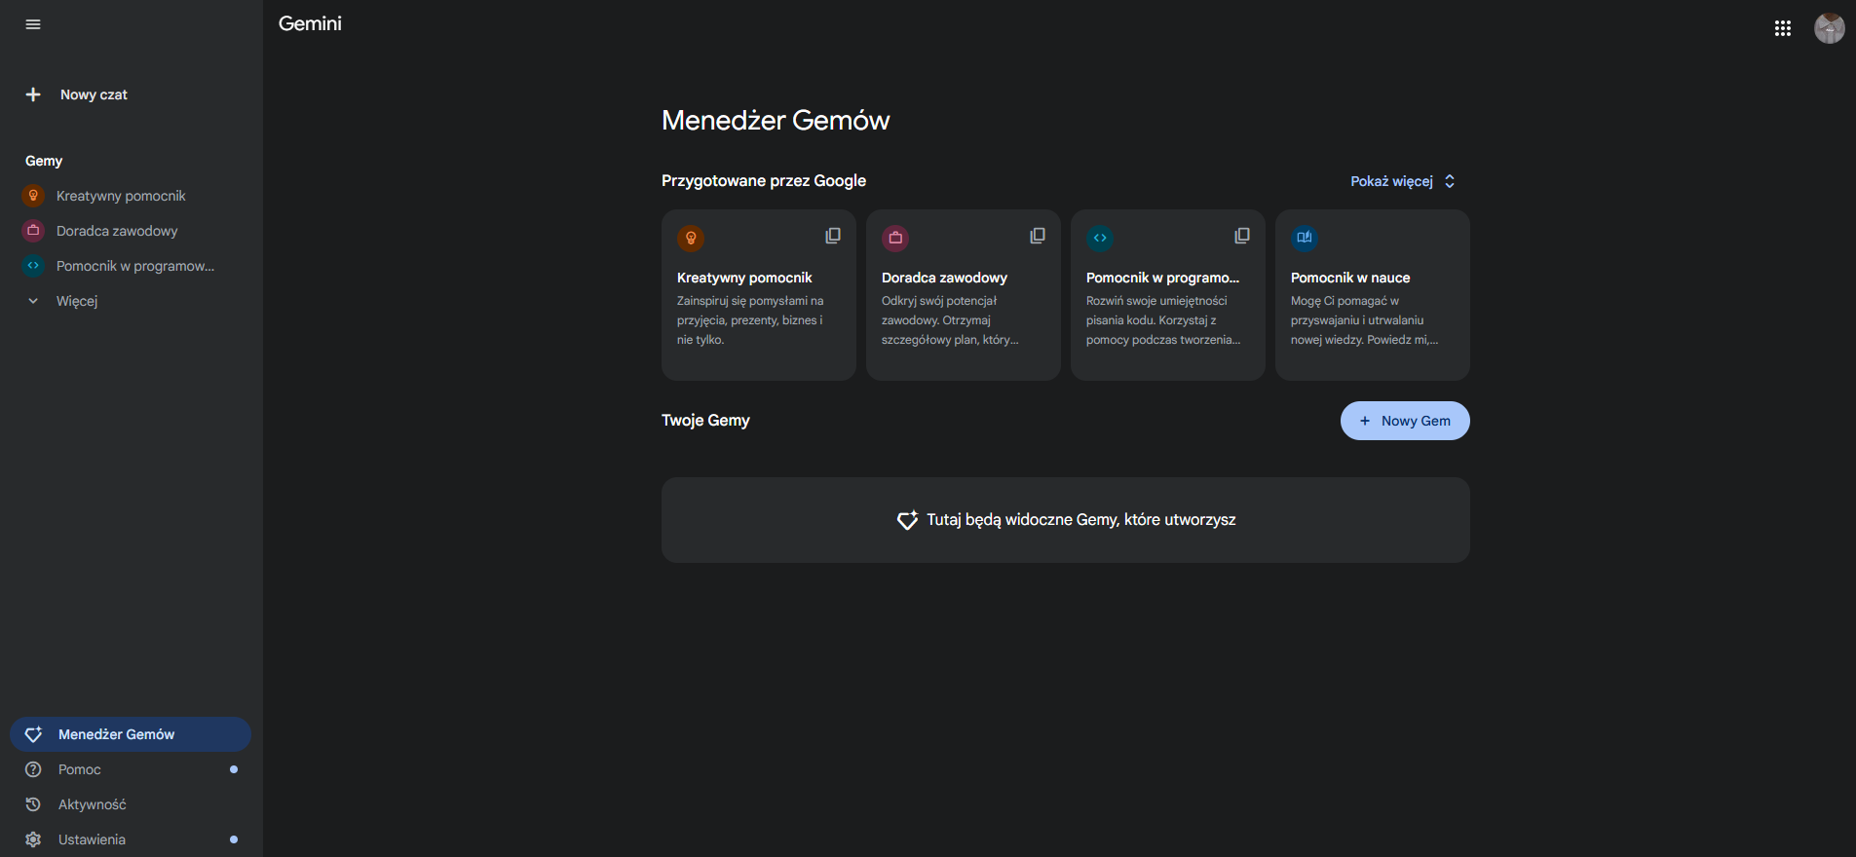Click the lightbulb icon on Kreatywny pomocnik card

coord(691,238)
